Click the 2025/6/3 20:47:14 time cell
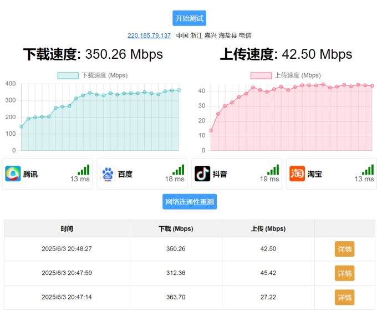 [x=67, y=297]
